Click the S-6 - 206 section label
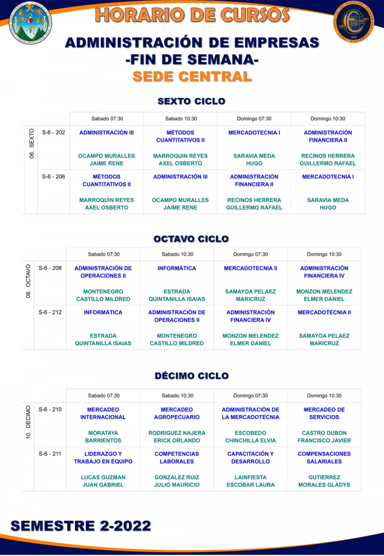Screen dimensions: 384x556 click(x=53, y=176)
